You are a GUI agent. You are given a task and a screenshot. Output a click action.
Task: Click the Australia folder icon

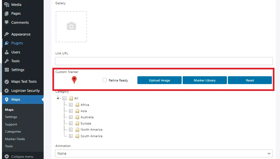[x=77, y=117]
